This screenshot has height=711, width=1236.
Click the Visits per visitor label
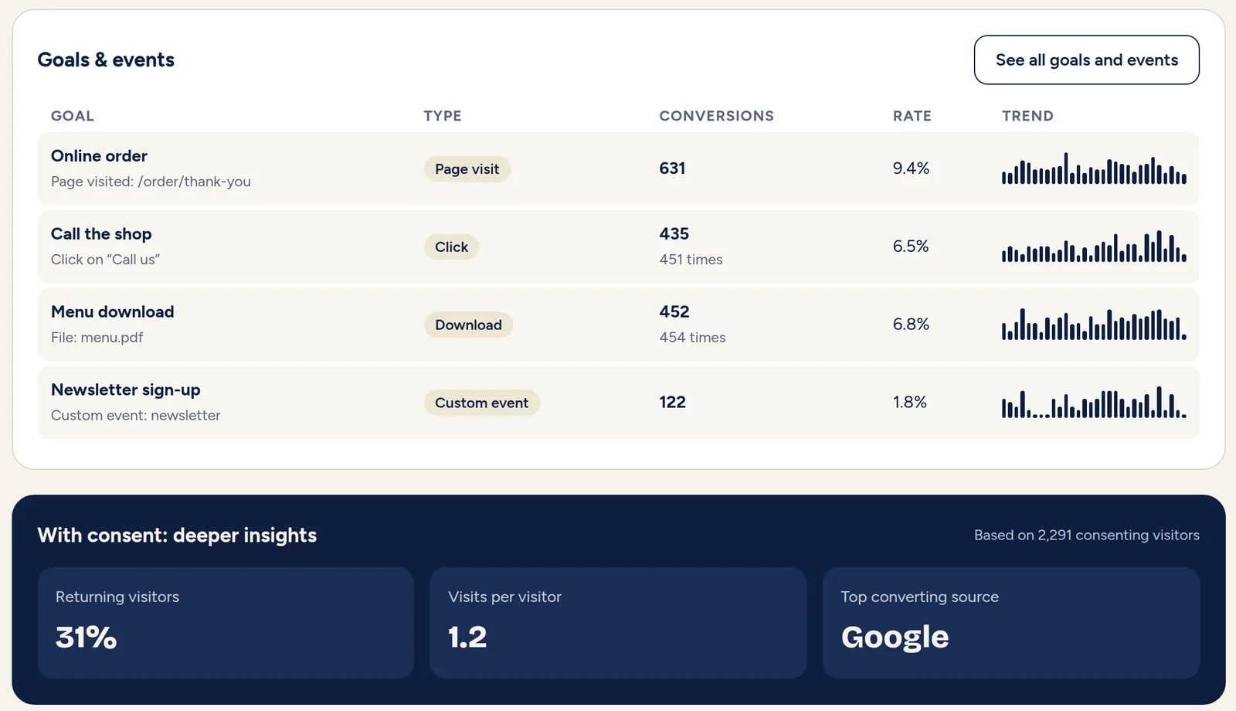pyautogui.click(x=504, y=597)
